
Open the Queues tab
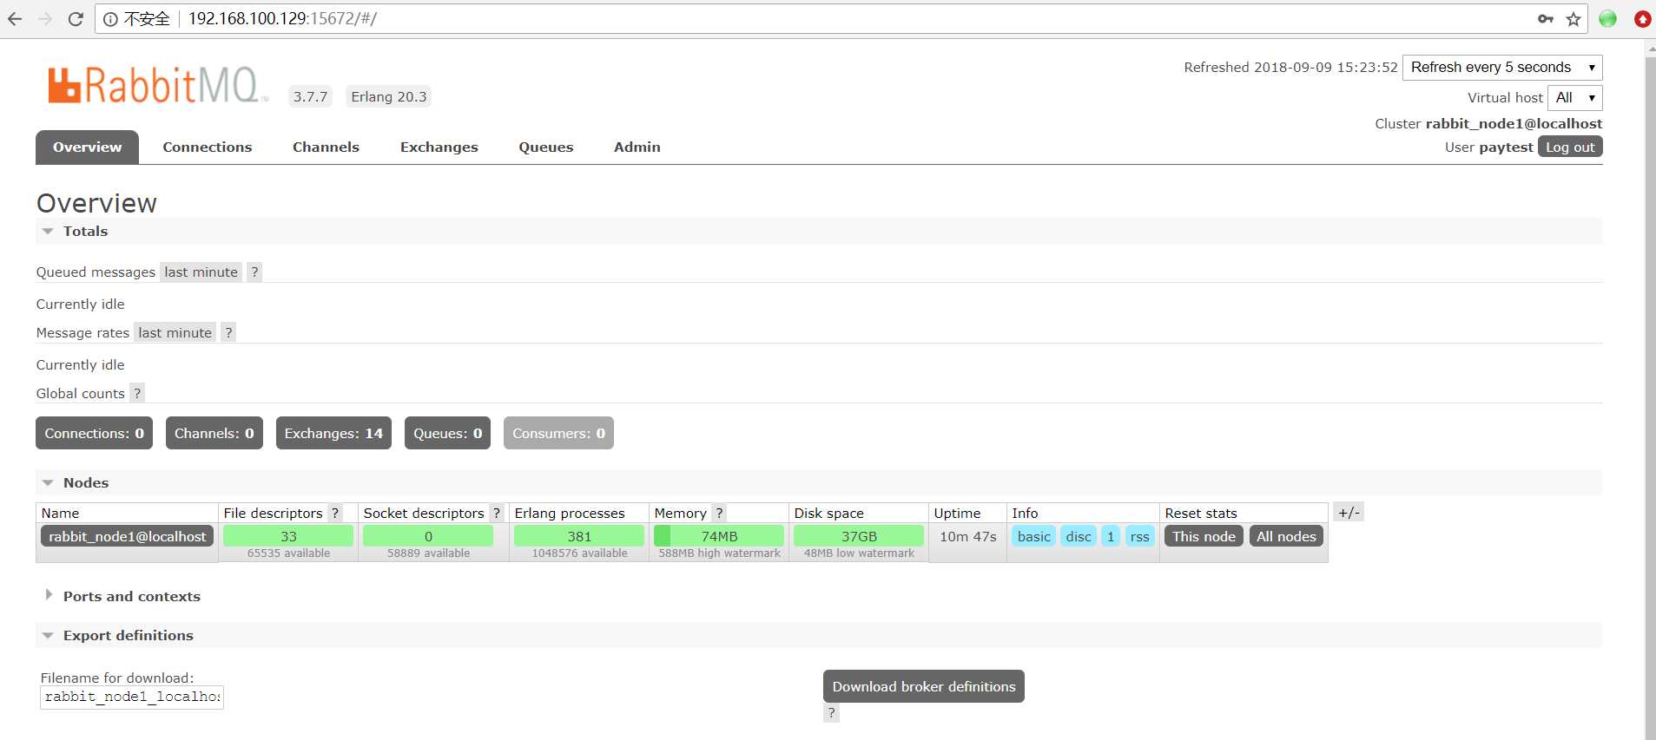[x=546, y=147]
